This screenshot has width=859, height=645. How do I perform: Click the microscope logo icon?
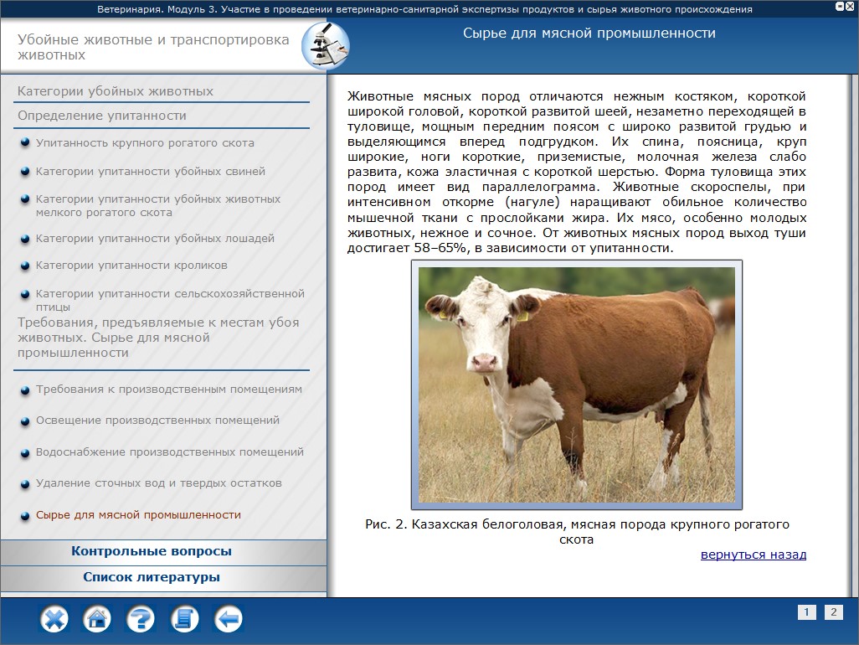click(x=324, y=47)
